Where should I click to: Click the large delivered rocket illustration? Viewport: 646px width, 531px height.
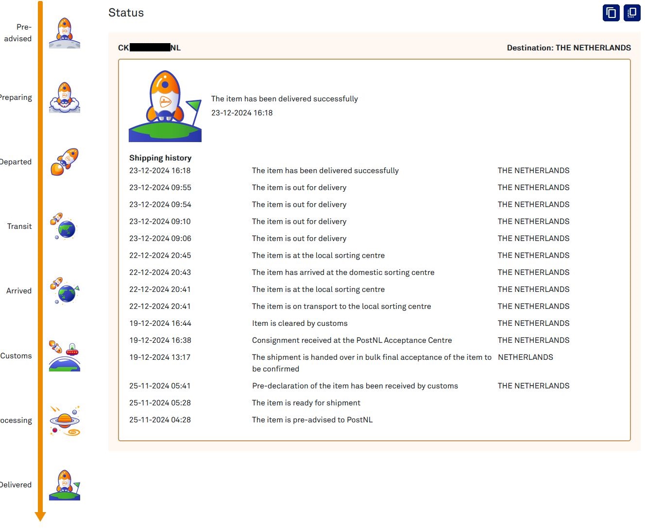[165, 106]
